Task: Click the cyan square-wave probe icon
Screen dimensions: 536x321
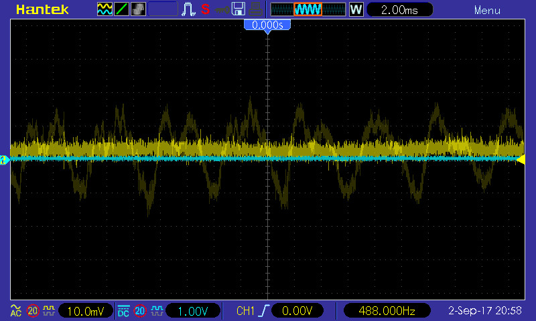Action: coord(157,310)
